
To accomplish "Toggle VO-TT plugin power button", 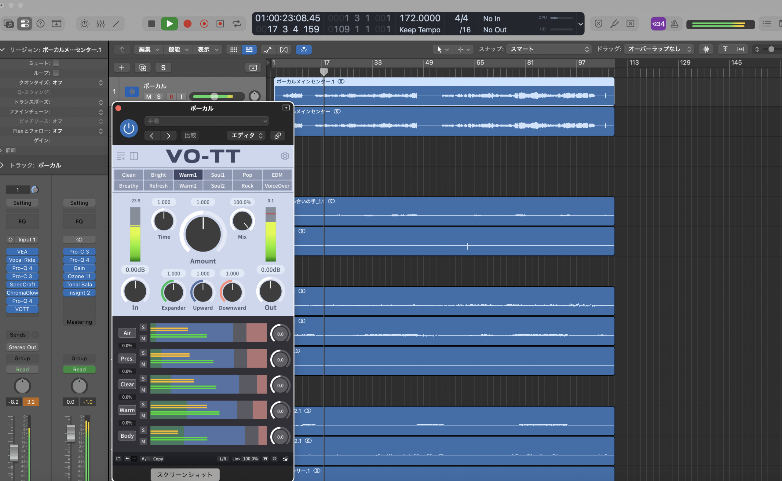I will (129, 128).
